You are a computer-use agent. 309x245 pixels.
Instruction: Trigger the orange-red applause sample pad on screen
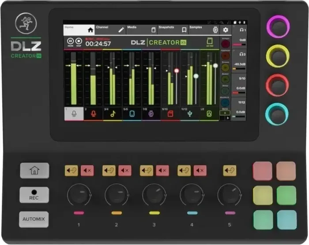coord(225,56)
